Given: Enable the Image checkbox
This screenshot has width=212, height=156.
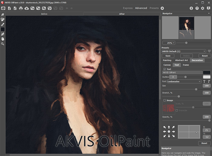Looking at the screenshot, I should click(164, 100).
